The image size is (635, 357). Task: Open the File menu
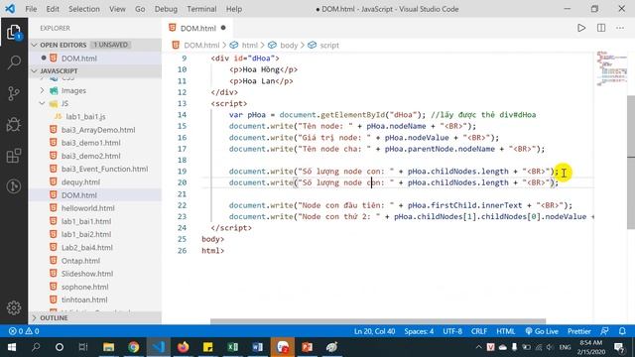31,9
